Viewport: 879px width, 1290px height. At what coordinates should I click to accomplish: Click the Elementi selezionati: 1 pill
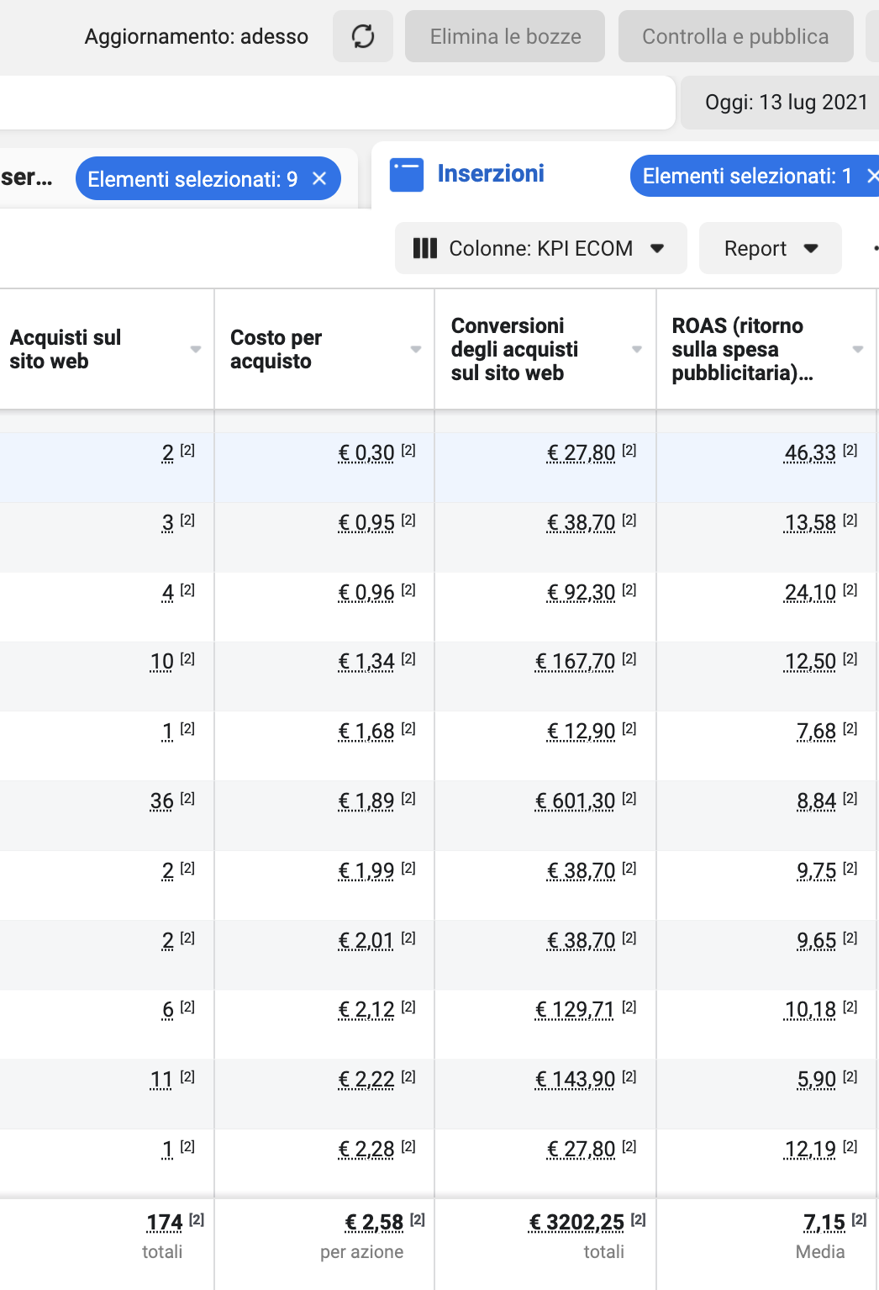746,176
